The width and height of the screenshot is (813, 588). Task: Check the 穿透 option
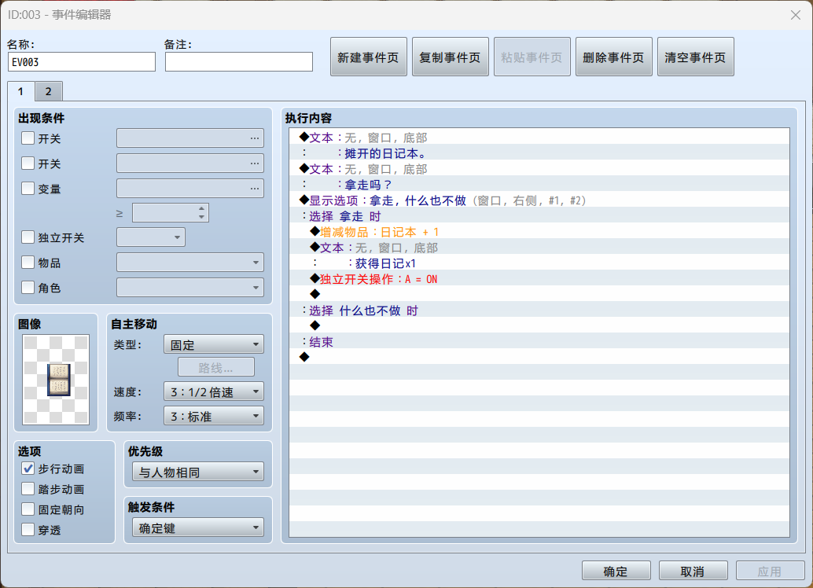[x=28, y=529]
